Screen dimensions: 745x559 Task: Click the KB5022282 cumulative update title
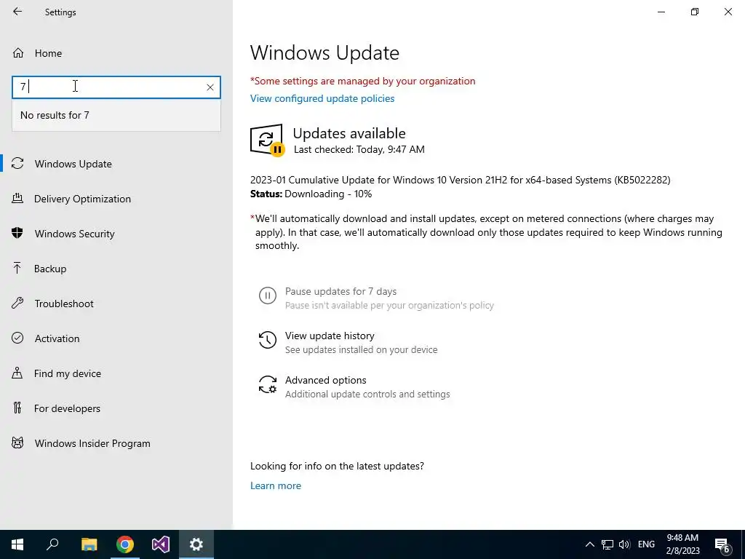click(x=460, y=181)
